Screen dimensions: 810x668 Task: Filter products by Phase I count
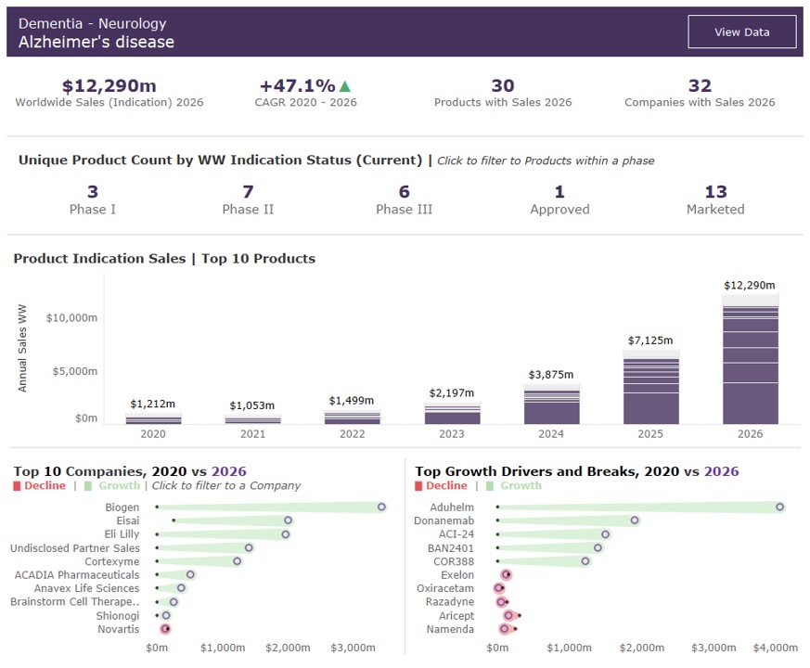click(x=93, y=193)
